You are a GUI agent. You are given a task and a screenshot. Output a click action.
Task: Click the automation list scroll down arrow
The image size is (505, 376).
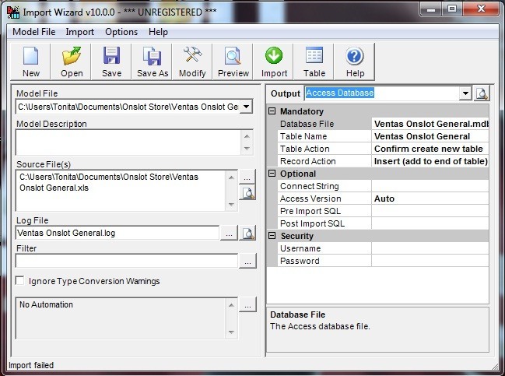click(x=231, y=332)
